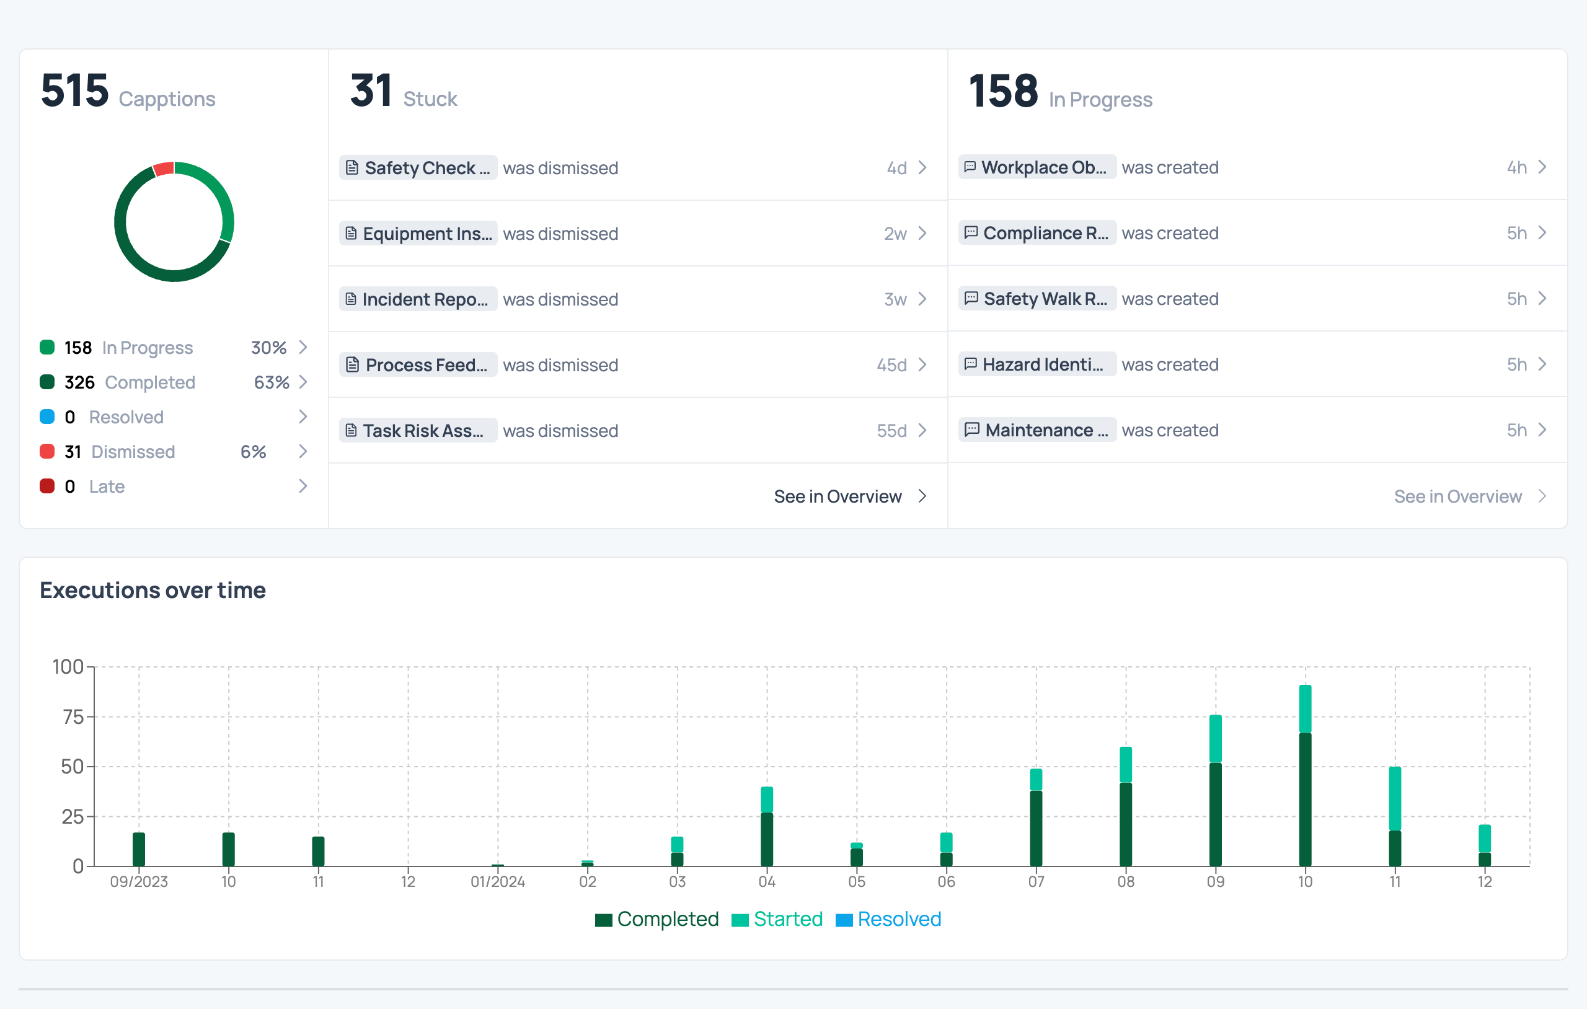Screen dimensions: 1587x1009
Task: Expand the Late status row chevron
Action: (303, 487)
